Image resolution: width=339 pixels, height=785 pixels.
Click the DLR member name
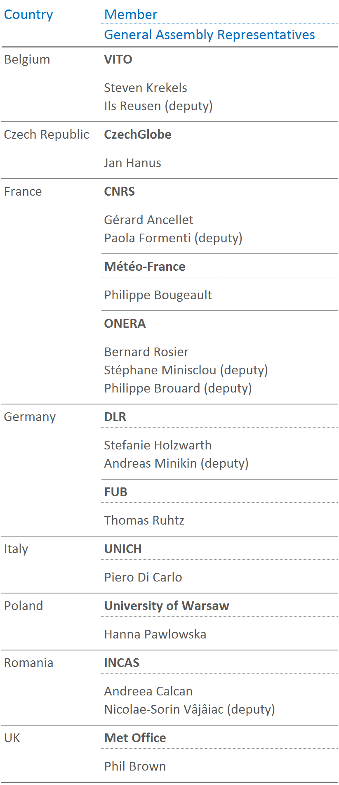click(115, 417)
